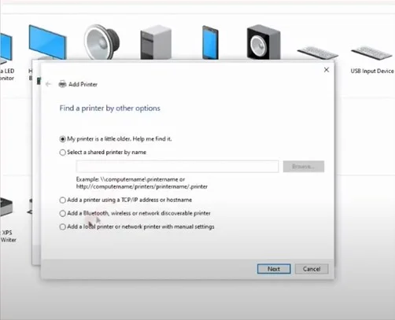Image resolution: width=395 pixels, height=320 pixels.
Task: Click the Cancel button
Action: pos(312,269)
